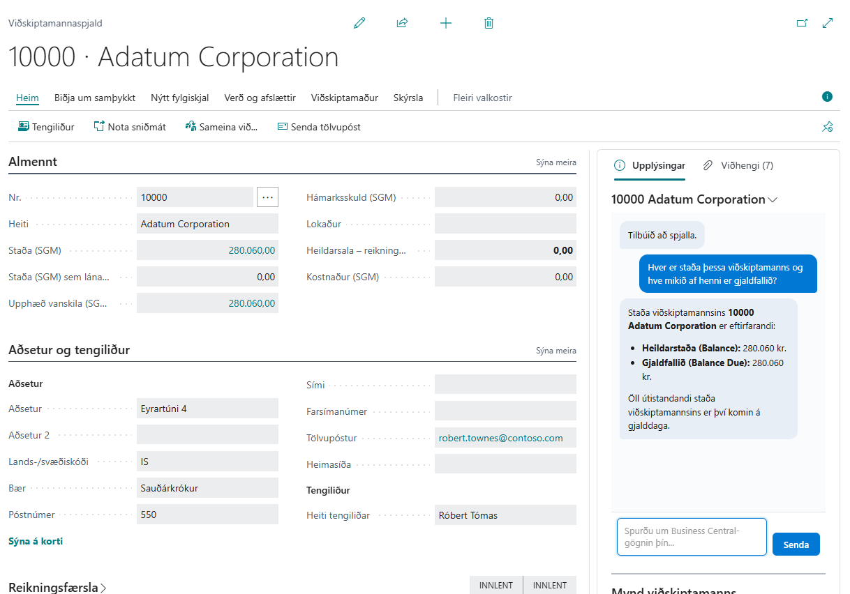Viewport: 850px width, 594px height.
Task: Open the Nr. field ellipsis lookup button
Action: 267,197
